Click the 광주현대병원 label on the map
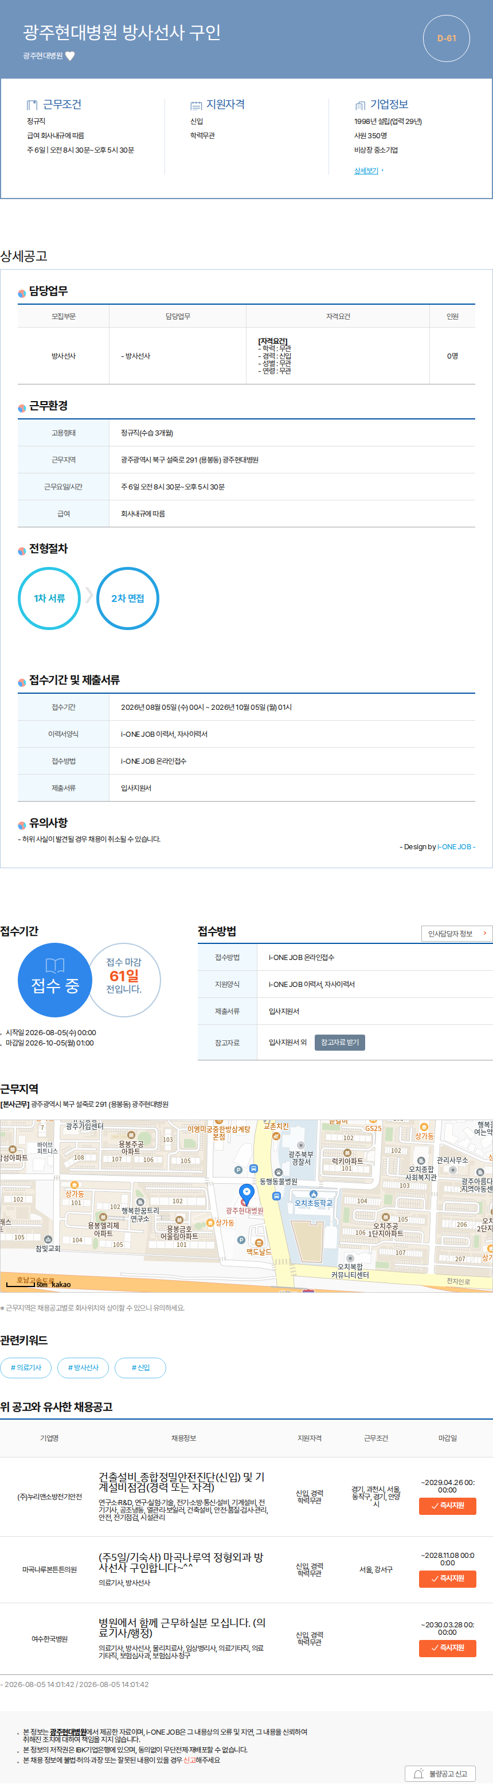 tap(244, 1211)
